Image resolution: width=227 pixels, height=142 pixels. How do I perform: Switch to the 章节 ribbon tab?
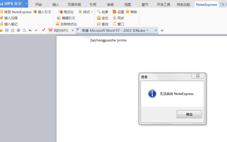[145, 5]
